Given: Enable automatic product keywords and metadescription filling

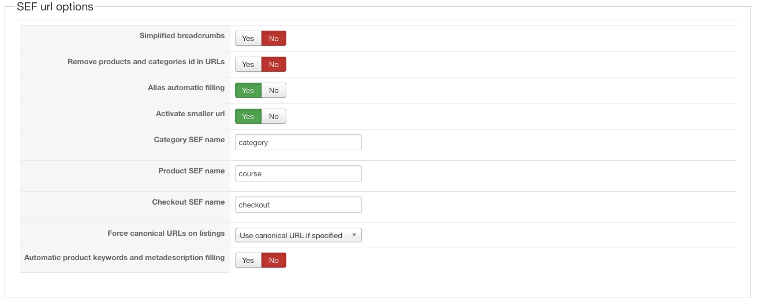Looking at the screenshot, I should point(248,261).
